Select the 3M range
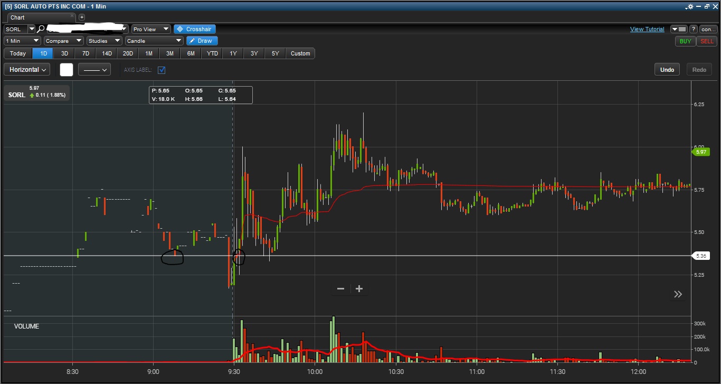Screen dimensions: 721x384 coord(170,53)
